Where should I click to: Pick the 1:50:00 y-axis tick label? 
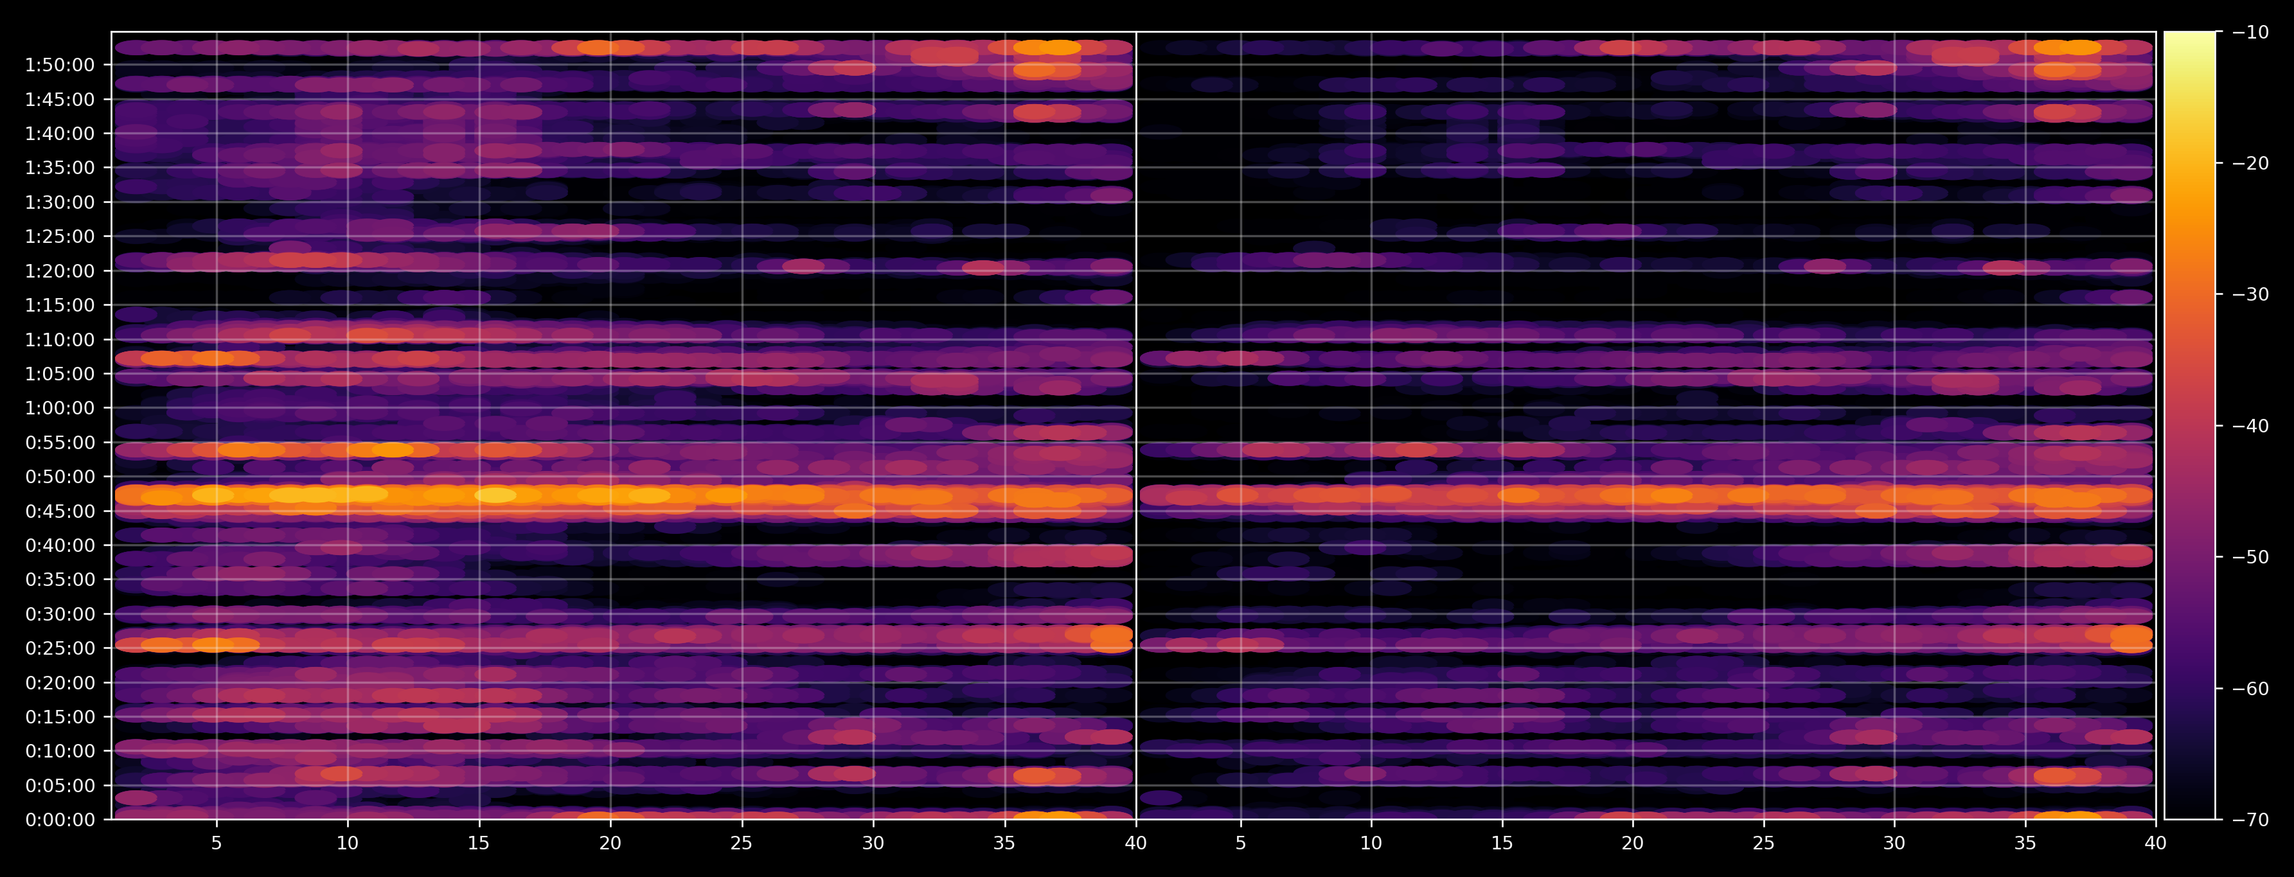pos(60,65)
